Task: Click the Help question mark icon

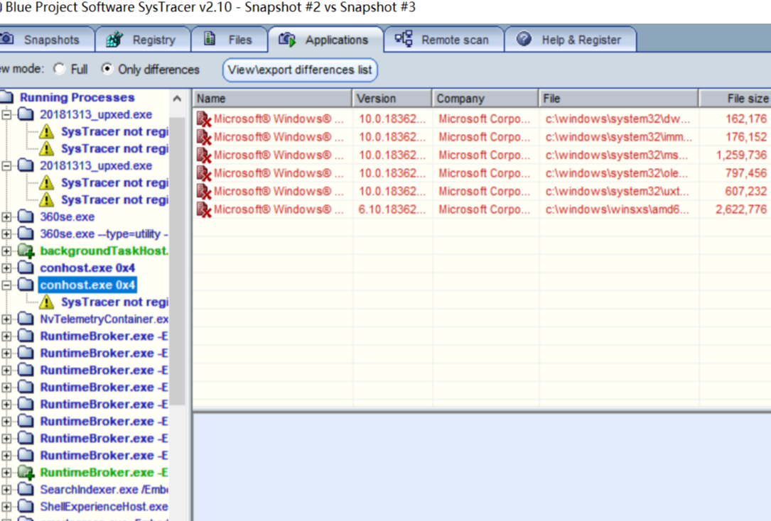Action: coord(524,38)
